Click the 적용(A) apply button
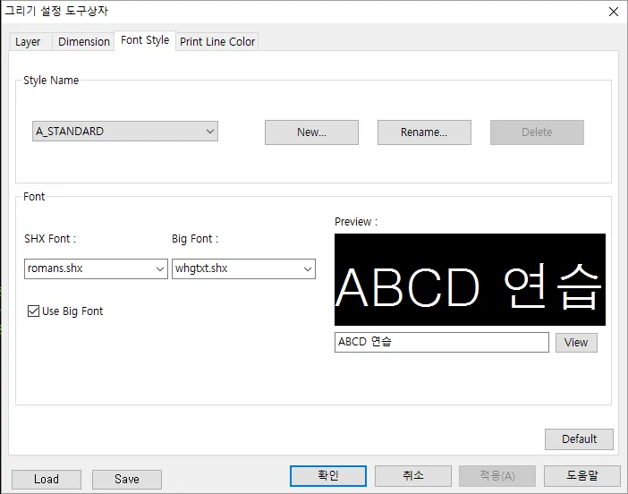The image size is (628, 494). pyautogui.click(x=497, y=476)
